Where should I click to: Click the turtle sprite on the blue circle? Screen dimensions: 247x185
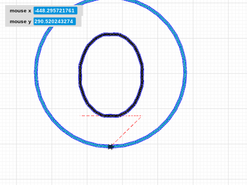(x=111, y=147)
